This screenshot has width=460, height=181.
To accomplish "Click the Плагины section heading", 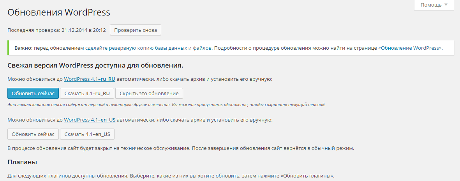I will (22, 162).
